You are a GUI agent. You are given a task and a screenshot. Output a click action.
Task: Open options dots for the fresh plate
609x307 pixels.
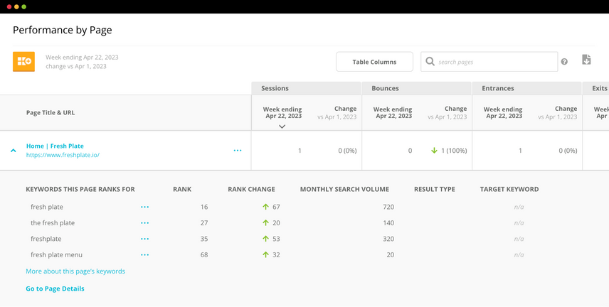tap(145, 222)
